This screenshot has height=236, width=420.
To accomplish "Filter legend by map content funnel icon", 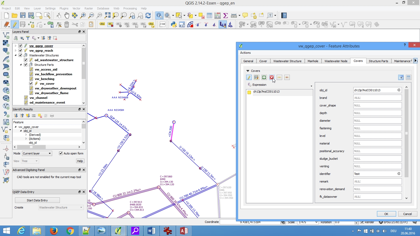I will 28,38.
